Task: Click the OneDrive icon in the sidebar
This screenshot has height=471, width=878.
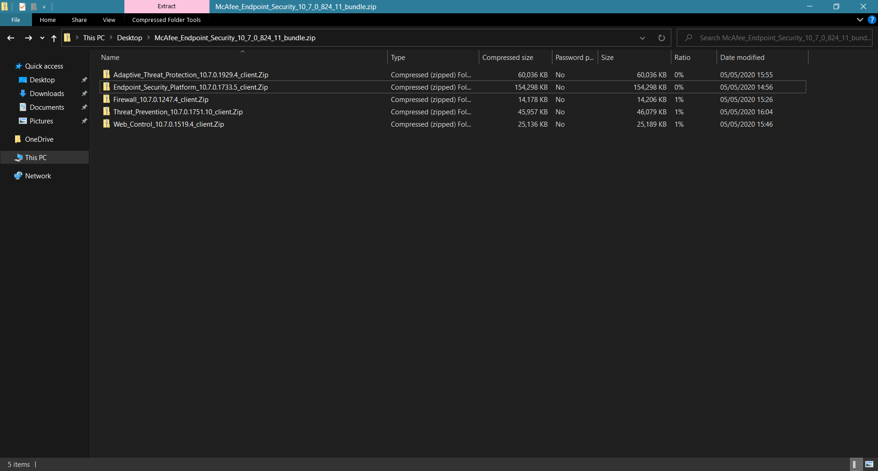Action: (18, 139)
